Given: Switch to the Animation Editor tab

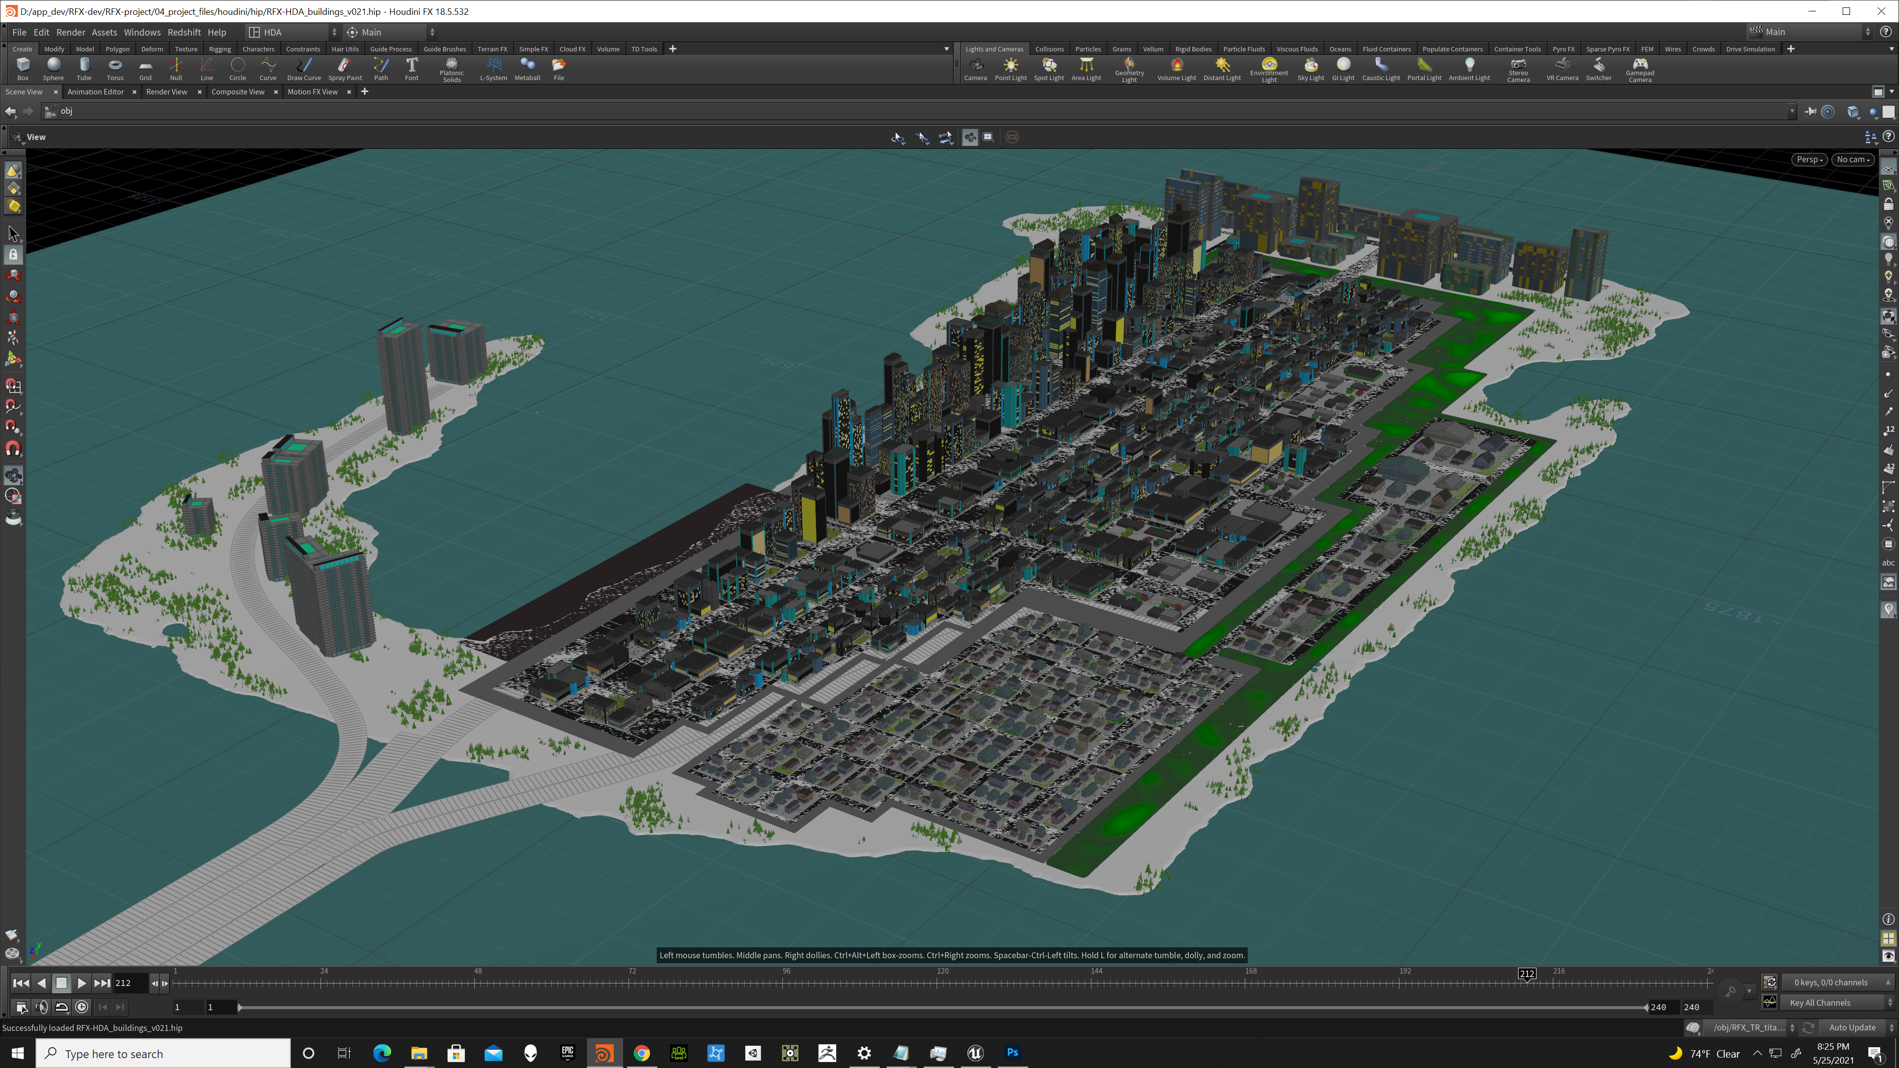Looking at the screenshot, I should click(95, 91).
